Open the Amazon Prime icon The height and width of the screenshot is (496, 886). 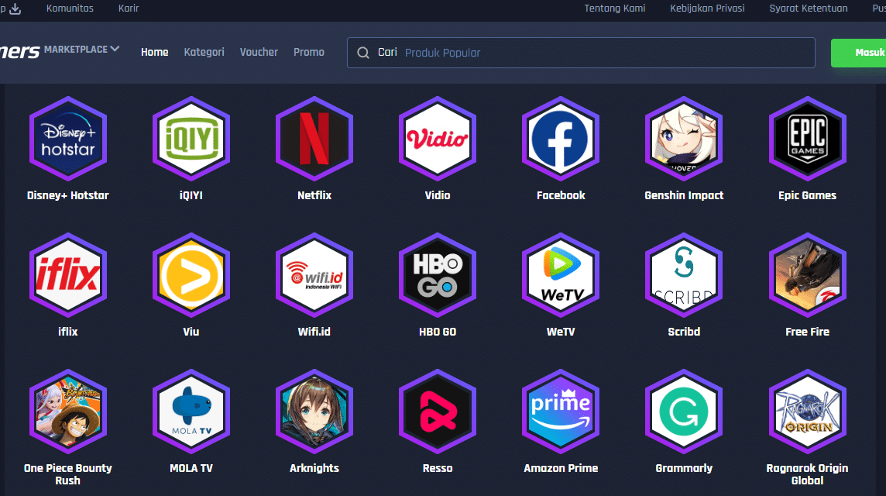click(561, 412)
